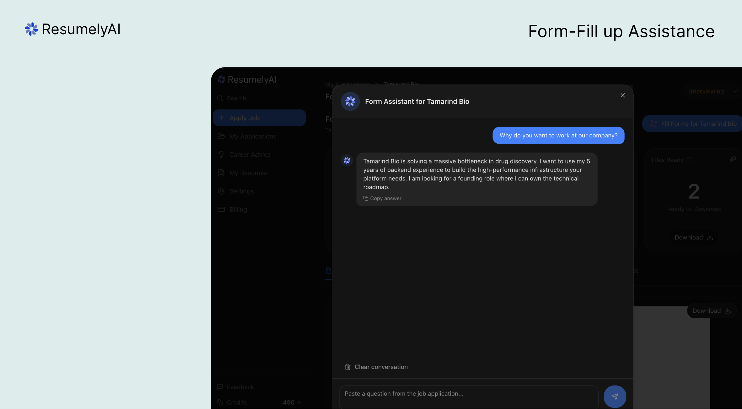The image size is (742, 409).
Task: Click Download button under Ready to Download
Action: pos(694,237)
